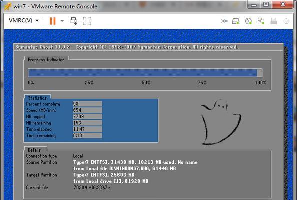
Task: Click the text 'from Local drive [1], 81920 MB'
Action: point(111,181)
